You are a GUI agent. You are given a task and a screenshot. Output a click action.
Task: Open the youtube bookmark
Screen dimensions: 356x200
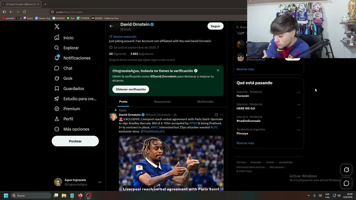point(8,18)
